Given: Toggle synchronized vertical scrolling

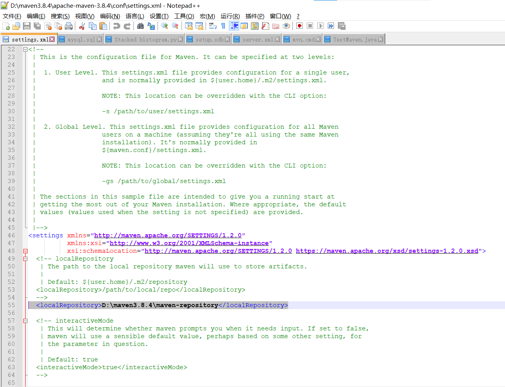Looking at the screenshot, I should coord(189,26).
